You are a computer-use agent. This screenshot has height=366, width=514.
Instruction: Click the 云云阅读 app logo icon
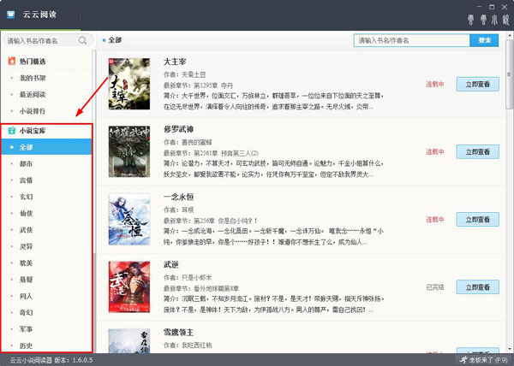pyautogui.click(x=11, y=15)
